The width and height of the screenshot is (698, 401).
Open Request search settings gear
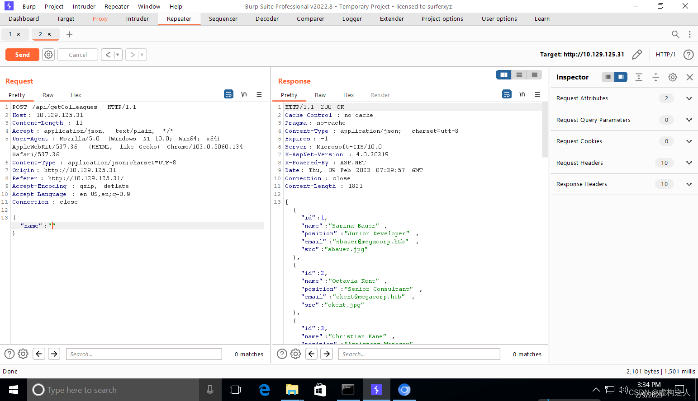23,354
